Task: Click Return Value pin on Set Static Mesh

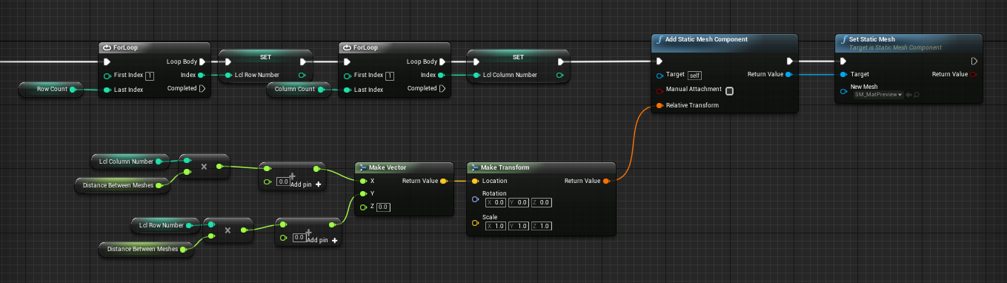Action: [974, 75]
